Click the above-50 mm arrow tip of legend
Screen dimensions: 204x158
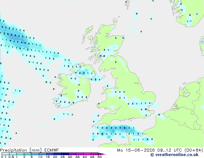click(102, 154)
